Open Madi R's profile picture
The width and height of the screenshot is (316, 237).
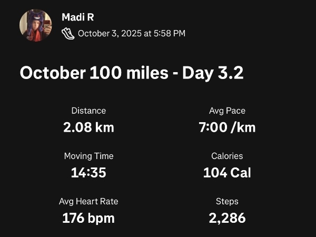36,25
